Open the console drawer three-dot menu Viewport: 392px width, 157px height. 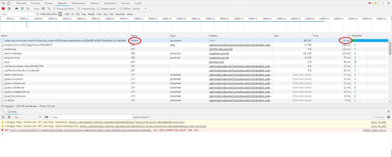[4, 112]
